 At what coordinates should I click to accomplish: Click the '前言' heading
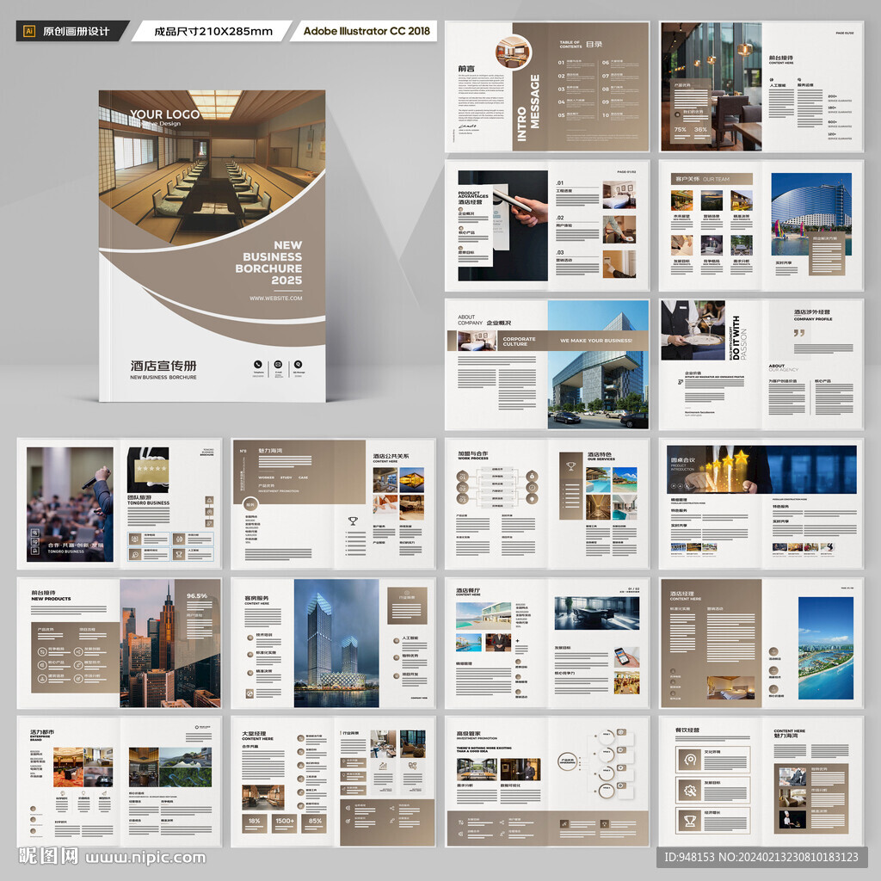tap(465, 68)
